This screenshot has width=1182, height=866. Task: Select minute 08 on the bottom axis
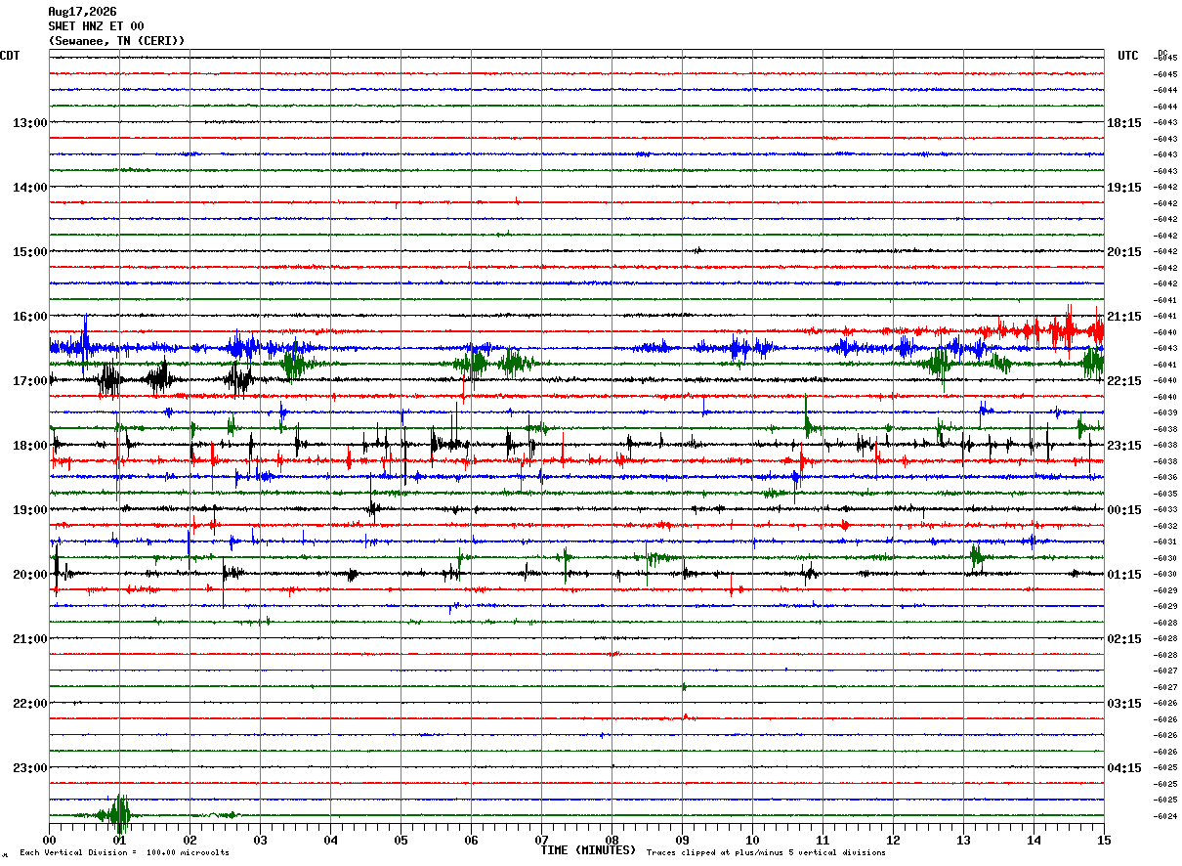(612, 840)
